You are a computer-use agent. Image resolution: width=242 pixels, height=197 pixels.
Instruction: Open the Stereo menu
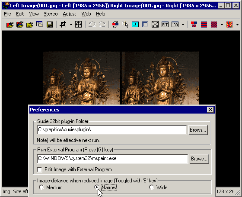(51, 14)
